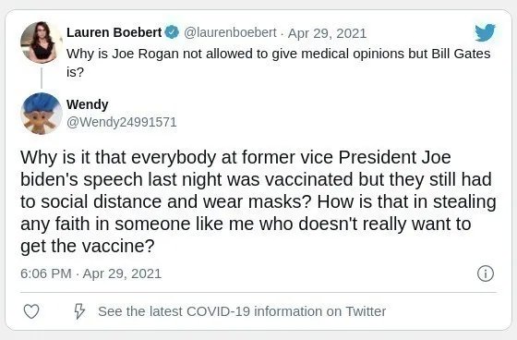Viewport: 517px width, 340px height.
Task: Open the Lauren Boebert display name
Action: 114,32
